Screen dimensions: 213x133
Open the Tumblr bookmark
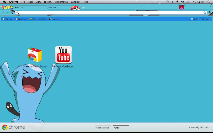click(x=7, y=19)
